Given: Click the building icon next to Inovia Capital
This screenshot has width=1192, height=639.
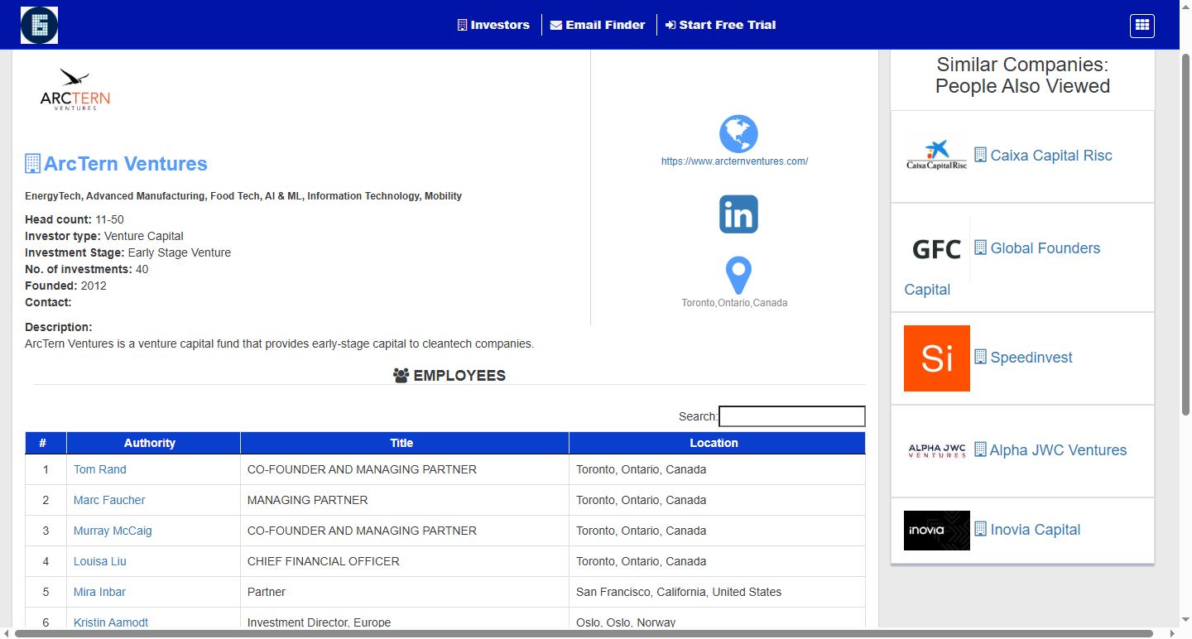Looking at the screenshot, I should click(x=980, y=529).
